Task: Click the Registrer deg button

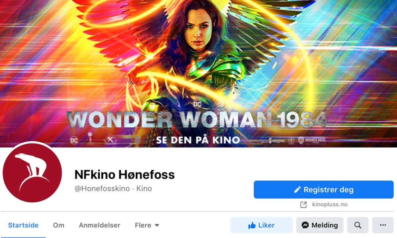Action: pyautogui.click(x=324, y=190)
